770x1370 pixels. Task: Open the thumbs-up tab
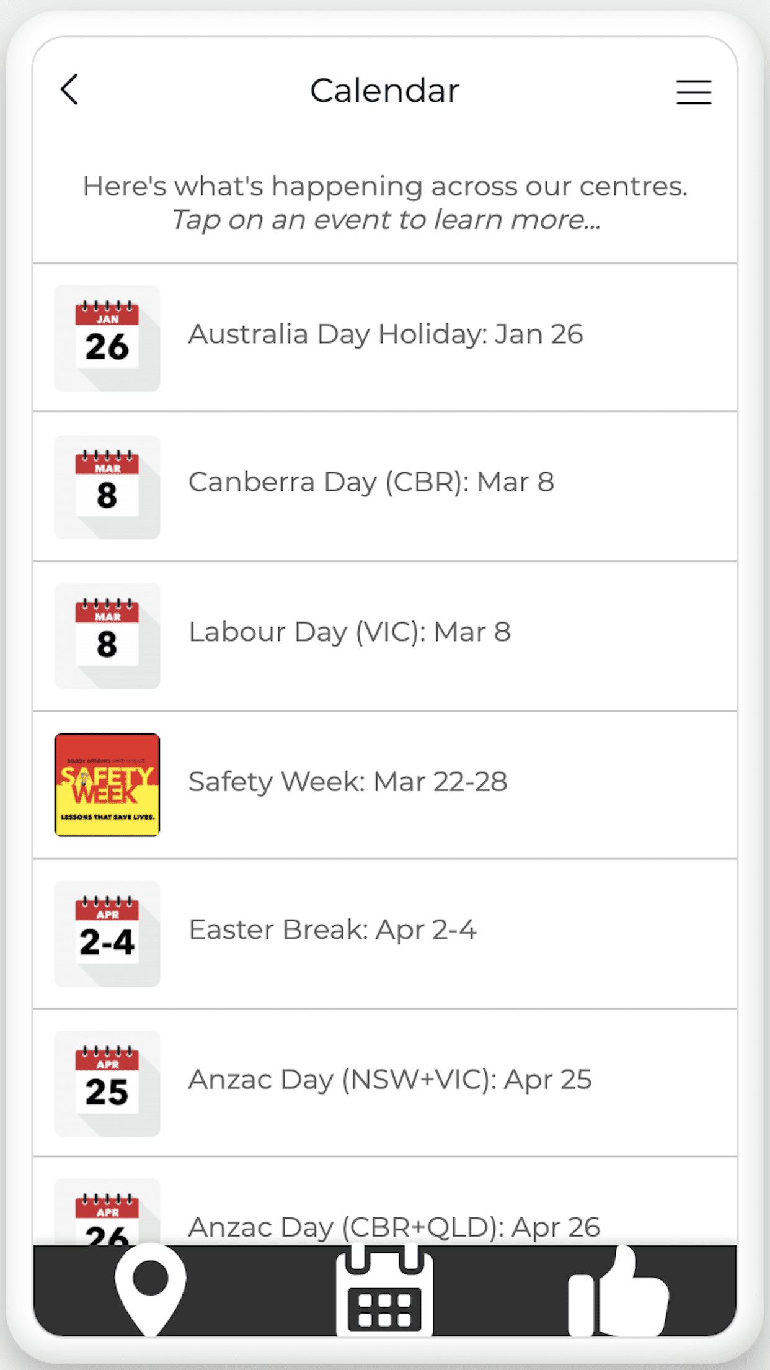(x=618, y=1292)
